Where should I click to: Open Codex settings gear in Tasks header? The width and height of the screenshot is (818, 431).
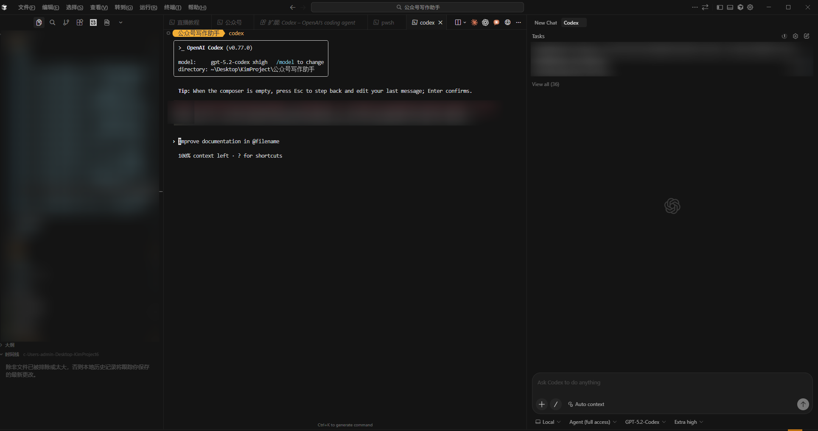[796, 36]
